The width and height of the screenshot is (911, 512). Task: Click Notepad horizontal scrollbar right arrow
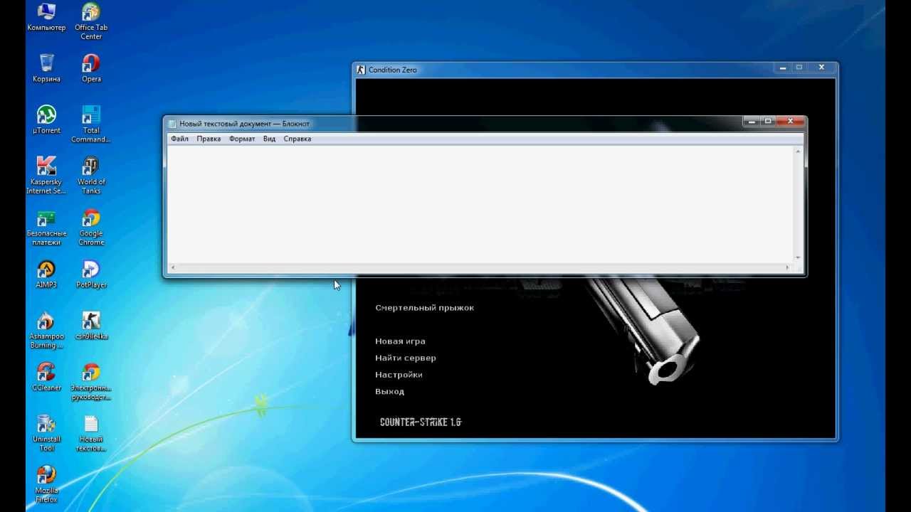click(x=787, y=267)
